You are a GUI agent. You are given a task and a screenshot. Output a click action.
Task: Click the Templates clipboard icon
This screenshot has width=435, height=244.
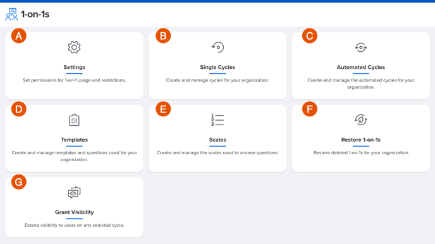click(x=74, y=119)
